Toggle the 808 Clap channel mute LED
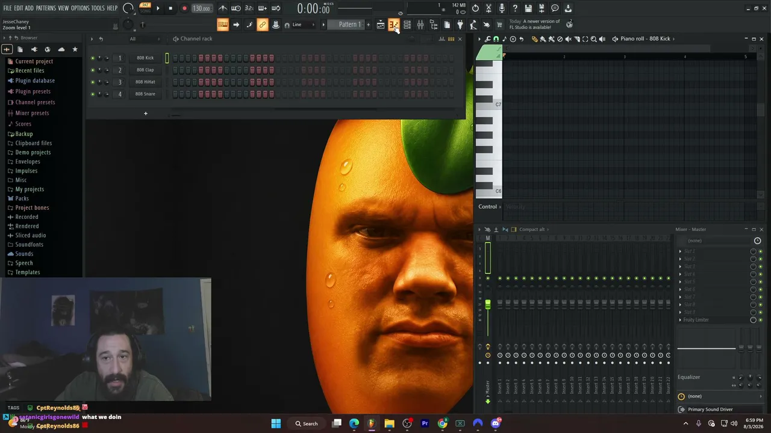 (92, 70)
